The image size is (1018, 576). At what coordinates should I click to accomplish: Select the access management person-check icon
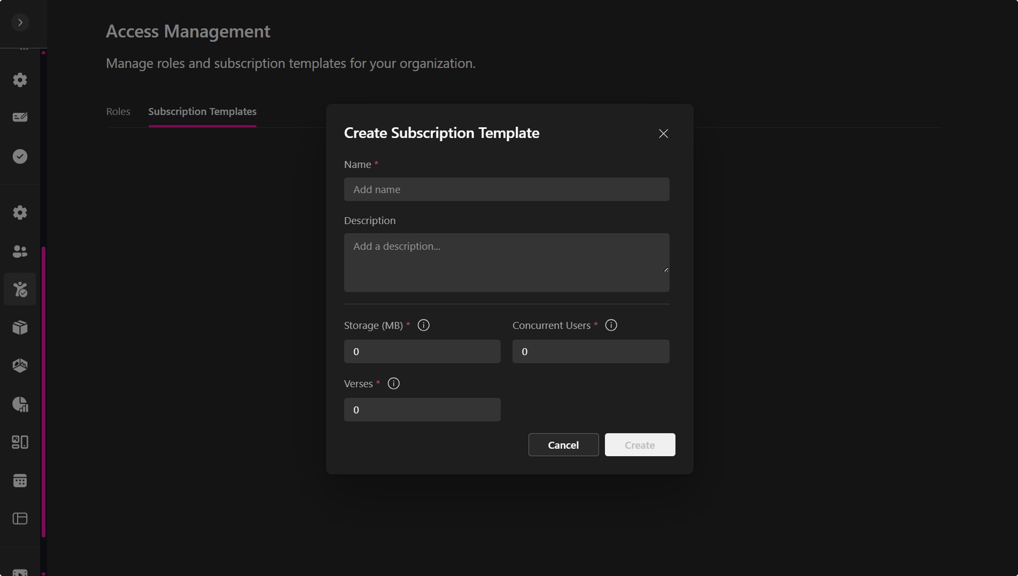pyautogui.click(x=20, y=289)
